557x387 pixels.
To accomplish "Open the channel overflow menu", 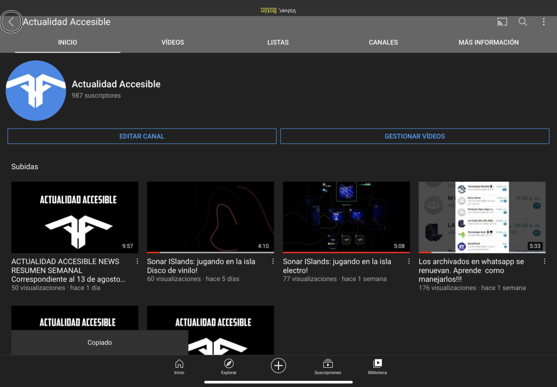I will pyautogui.click(x=544, y=22).
